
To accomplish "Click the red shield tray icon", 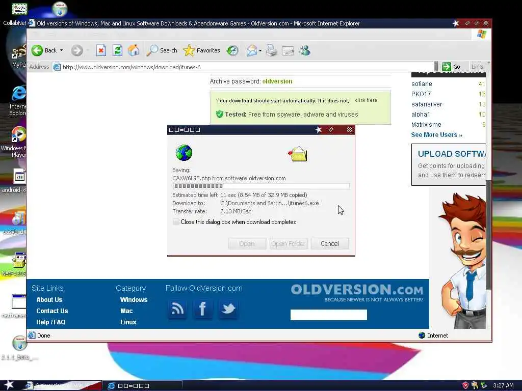I will tap(465, 385).
